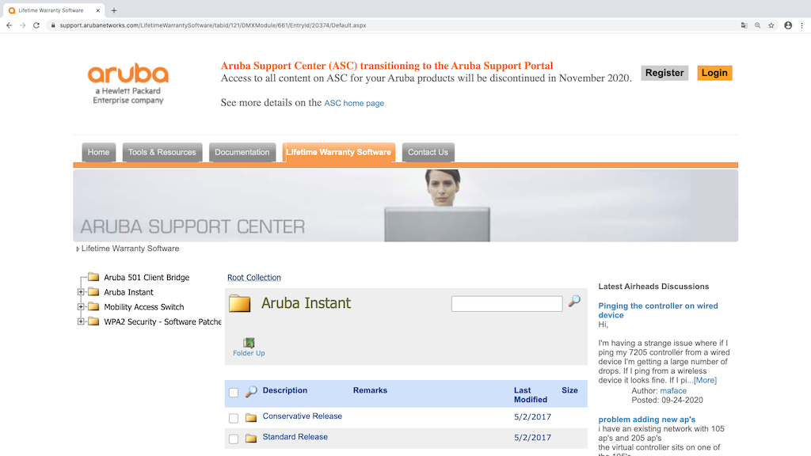Screen dimensions: 811x456
Task: Click the search magnifier icon beside search box
Action: click(x=574, y=302)
